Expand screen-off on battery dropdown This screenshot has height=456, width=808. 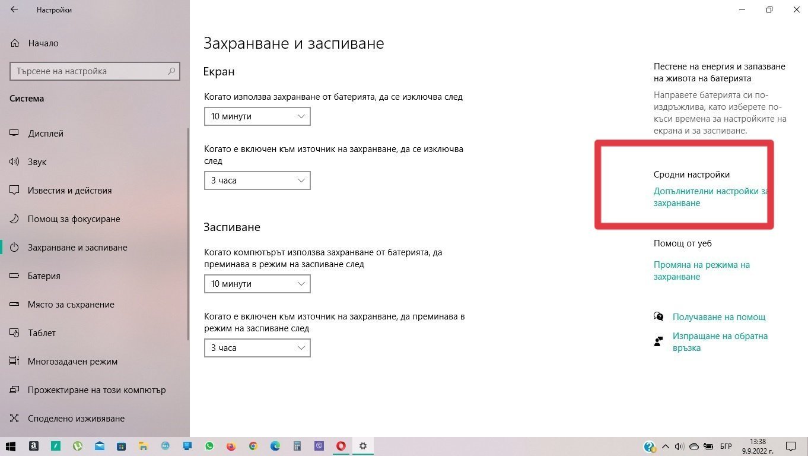pos(257,116)
